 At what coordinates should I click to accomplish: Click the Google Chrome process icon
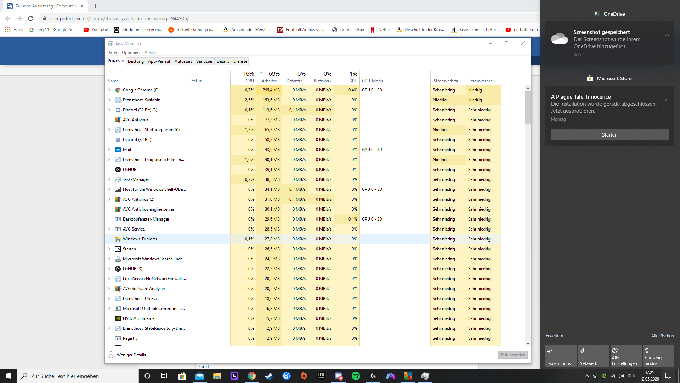[x=118, y=90]
